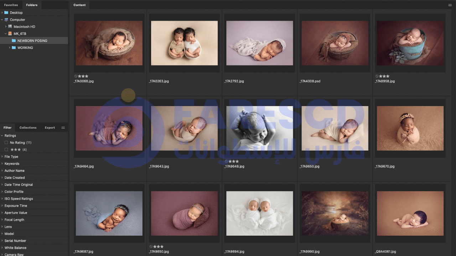The width and height of the screenshot is (456, 256).
Task: Enable the three-star rating filter checkbox
Action: click(x=6, y=149)
